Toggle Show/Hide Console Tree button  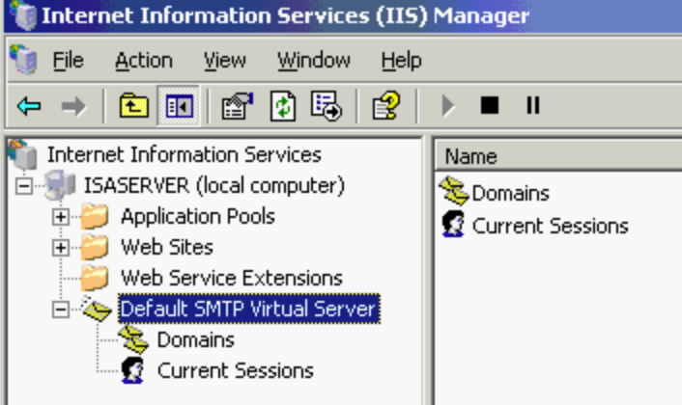(179, 105)
